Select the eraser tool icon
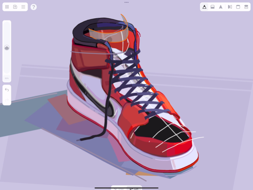The width and height of the screenshot is (253, 190). 213,7
